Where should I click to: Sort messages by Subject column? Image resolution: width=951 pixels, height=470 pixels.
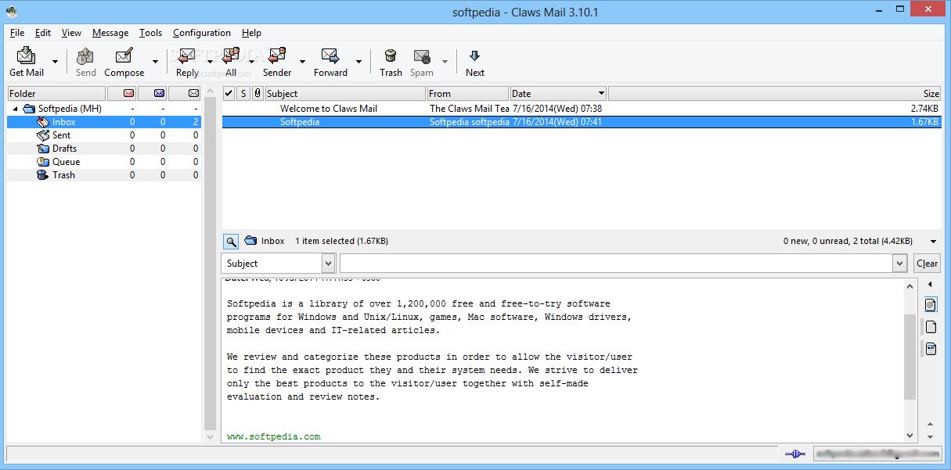345,94
